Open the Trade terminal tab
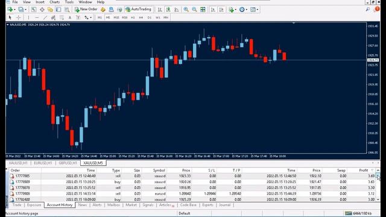The height and width of the screenshot is (217, 386). 17,205
